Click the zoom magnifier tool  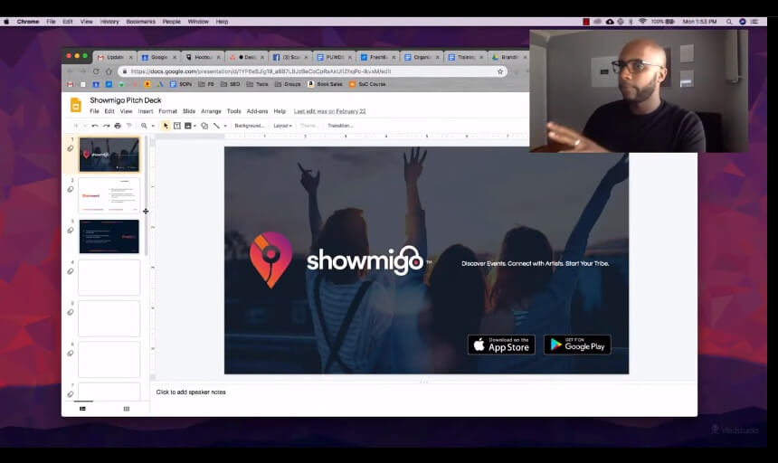[x=144, y=126]
